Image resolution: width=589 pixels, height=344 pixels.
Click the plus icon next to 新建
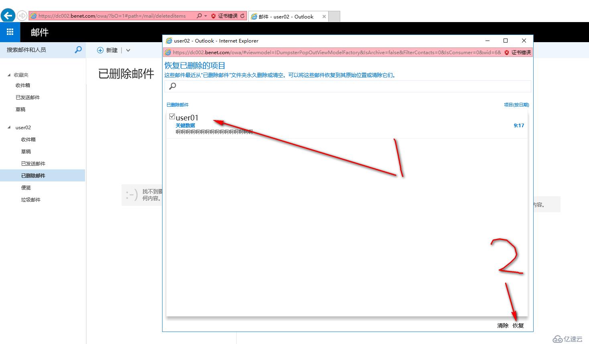pyautogui.click(x=100, y=50)
